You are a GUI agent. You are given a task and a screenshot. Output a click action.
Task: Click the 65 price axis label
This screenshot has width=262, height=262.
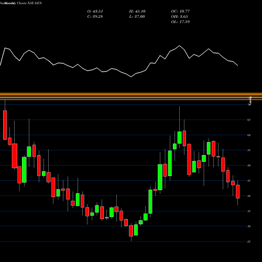click(249, 120)
